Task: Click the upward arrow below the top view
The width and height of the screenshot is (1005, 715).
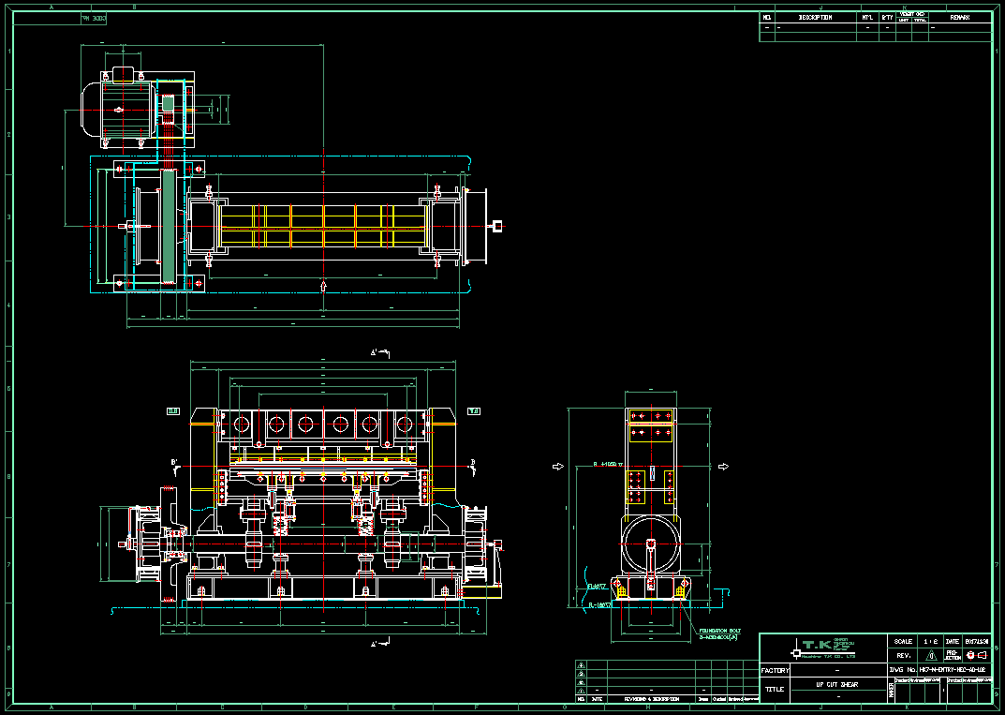Action: [x=323, y=285]
